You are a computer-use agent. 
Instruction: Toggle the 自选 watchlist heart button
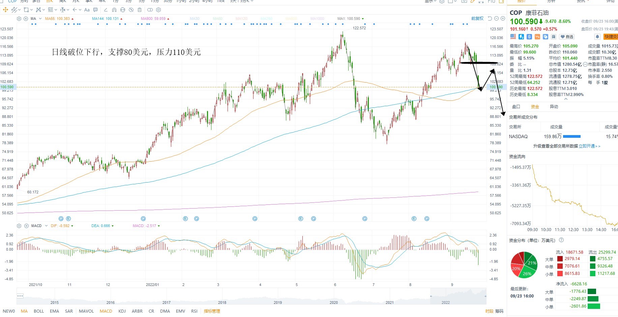(567, 37)
